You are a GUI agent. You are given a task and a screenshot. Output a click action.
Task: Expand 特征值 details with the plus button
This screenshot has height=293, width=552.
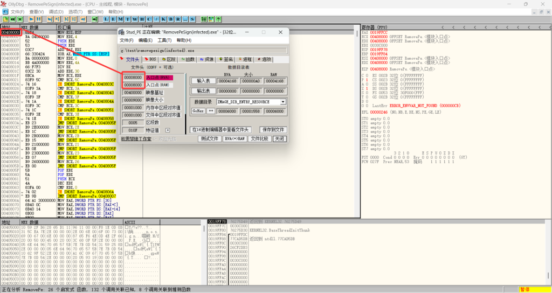click(x=168, y=130)
